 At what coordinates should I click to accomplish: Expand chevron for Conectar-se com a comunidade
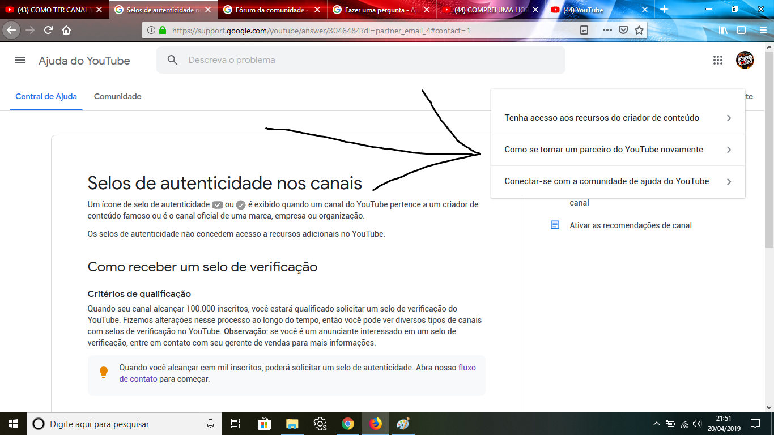pyautogui.click(x=729, y=181)
